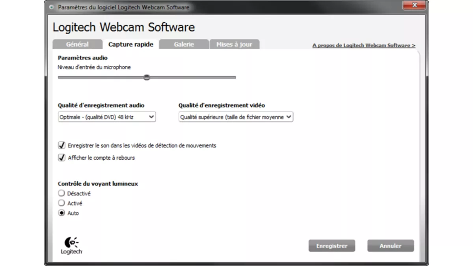Select the 'Désactivé' radio button
Viewport: 473px width, 266px height.
(x=61, y=193)
